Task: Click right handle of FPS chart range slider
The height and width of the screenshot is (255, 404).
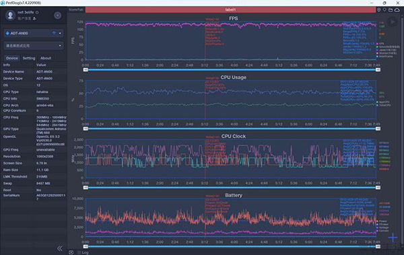Action: (378, 70)
